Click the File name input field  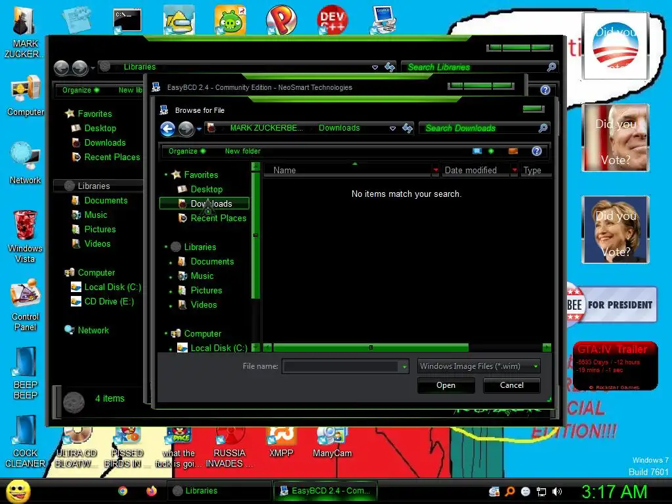341,366
